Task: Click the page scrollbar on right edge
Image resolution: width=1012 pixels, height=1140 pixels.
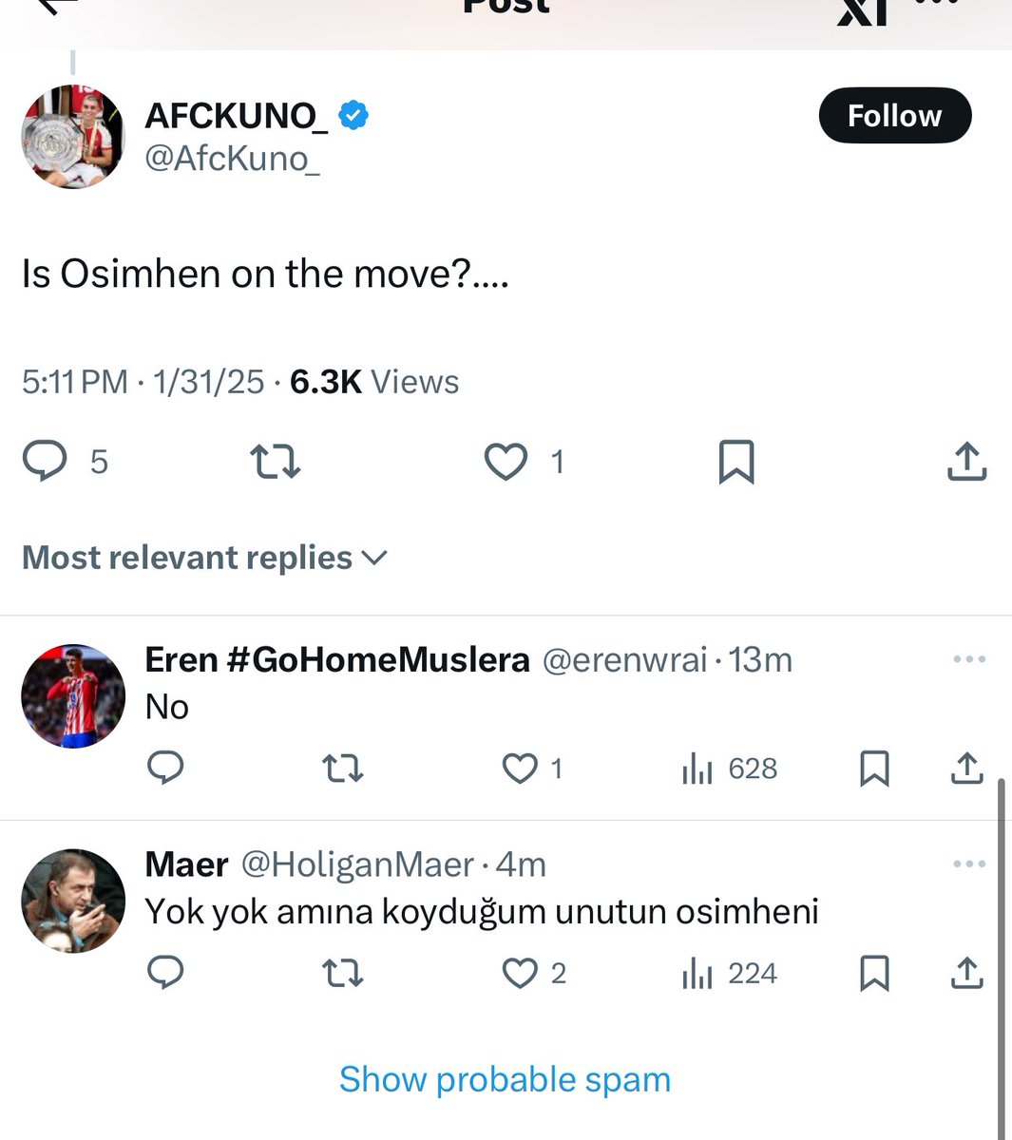Action: pyautogui.click(x=1001, y=959)
